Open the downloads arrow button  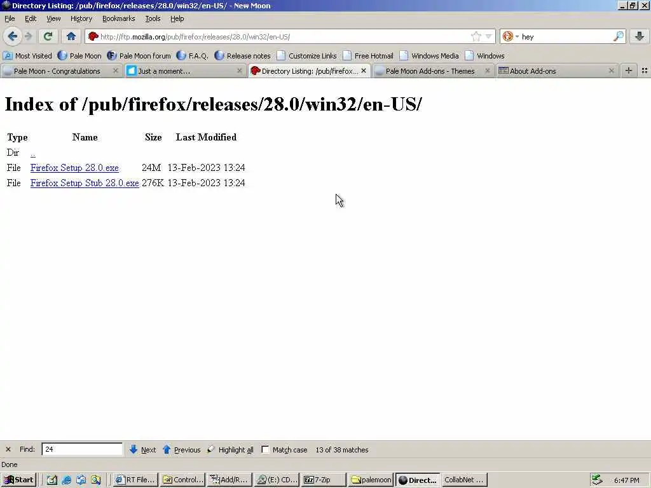(640, 36)
